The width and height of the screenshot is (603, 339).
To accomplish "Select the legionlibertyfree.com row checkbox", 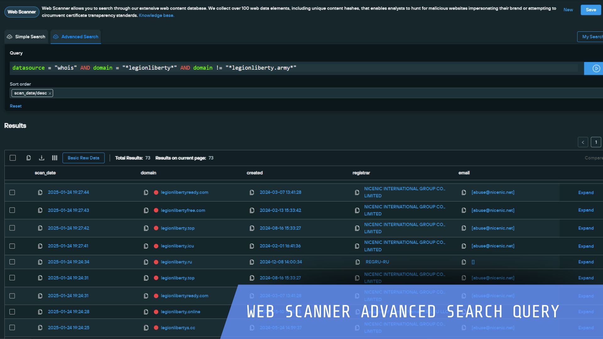I will 12,210.
